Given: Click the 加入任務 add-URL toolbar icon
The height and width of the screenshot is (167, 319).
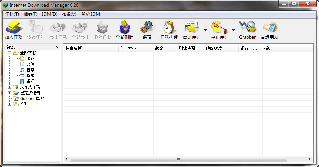Looking at the screenshot, I should tap(13, 27).
